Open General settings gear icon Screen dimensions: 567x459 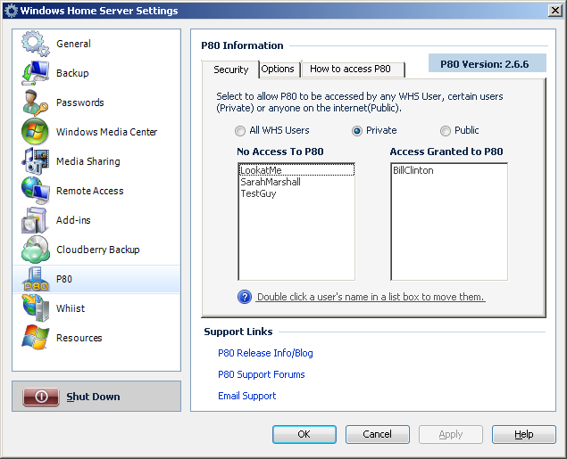tap(35, 44)
